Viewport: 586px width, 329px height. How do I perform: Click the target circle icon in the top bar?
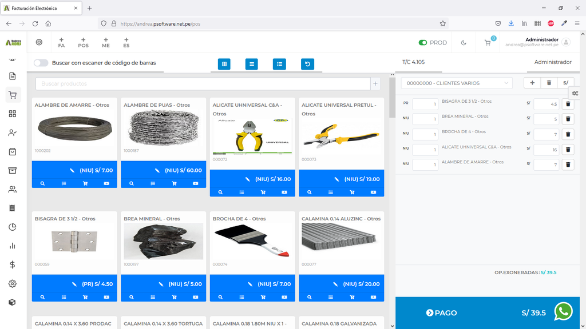39,42
